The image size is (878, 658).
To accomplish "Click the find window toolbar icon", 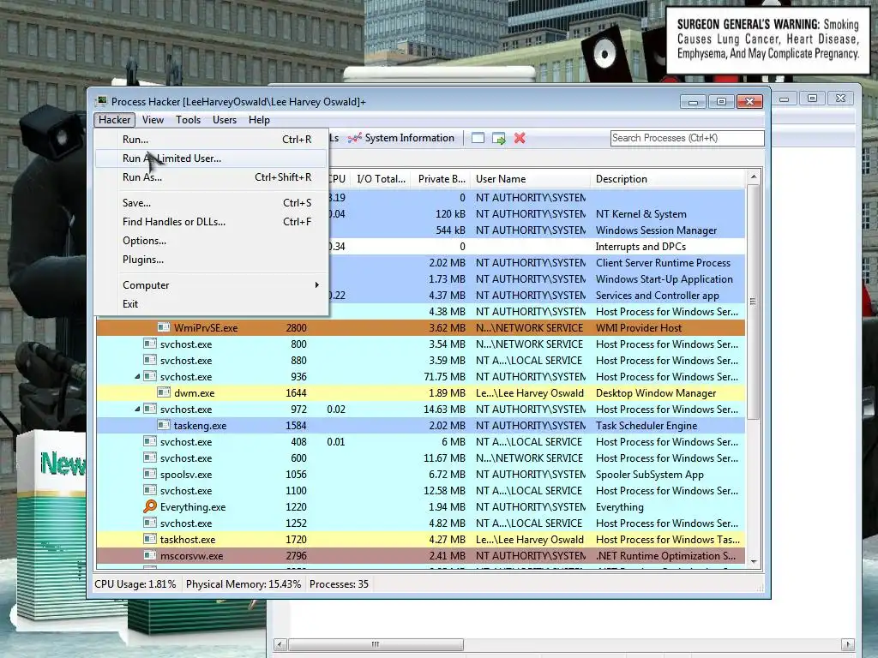I will click(x=478, y=138).
